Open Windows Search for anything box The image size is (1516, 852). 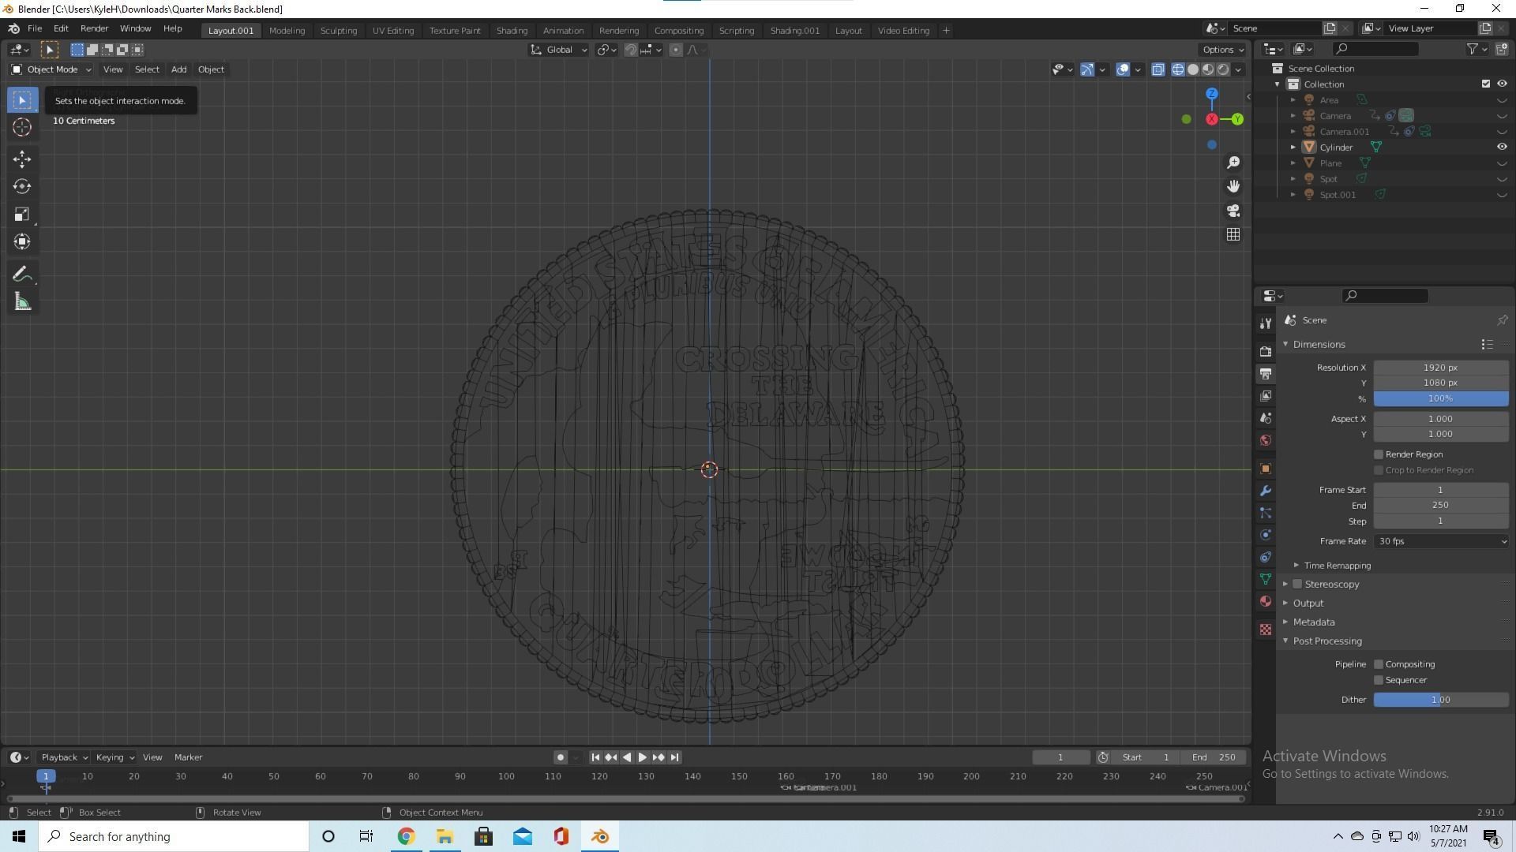point(174,836)
